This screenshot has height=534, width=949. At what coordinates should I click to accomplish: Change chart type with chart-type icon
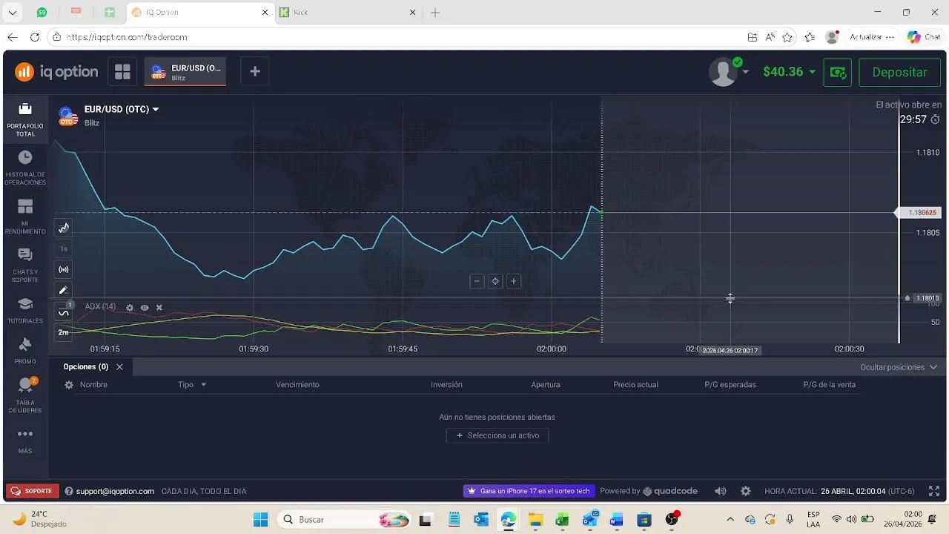pyautogui.click(x=64, y=228)
